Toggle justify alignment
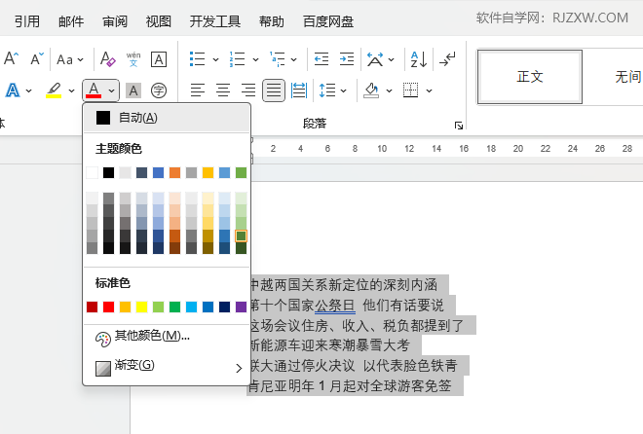 tap(274, 90)
